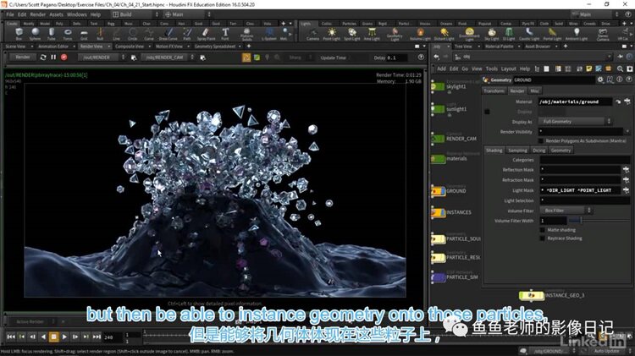This screenshot has width=635, height=356.
Task: Click the red stop render icon
Action: pos(64,58)
